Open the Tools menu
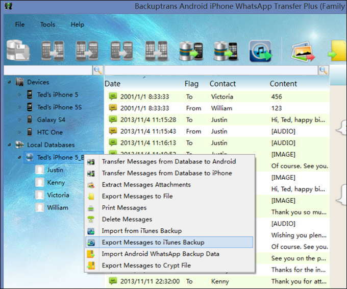 47,25
